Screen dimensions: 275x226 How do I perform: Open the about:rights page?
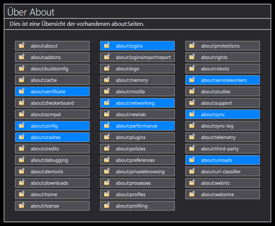[x=223, y=57]
